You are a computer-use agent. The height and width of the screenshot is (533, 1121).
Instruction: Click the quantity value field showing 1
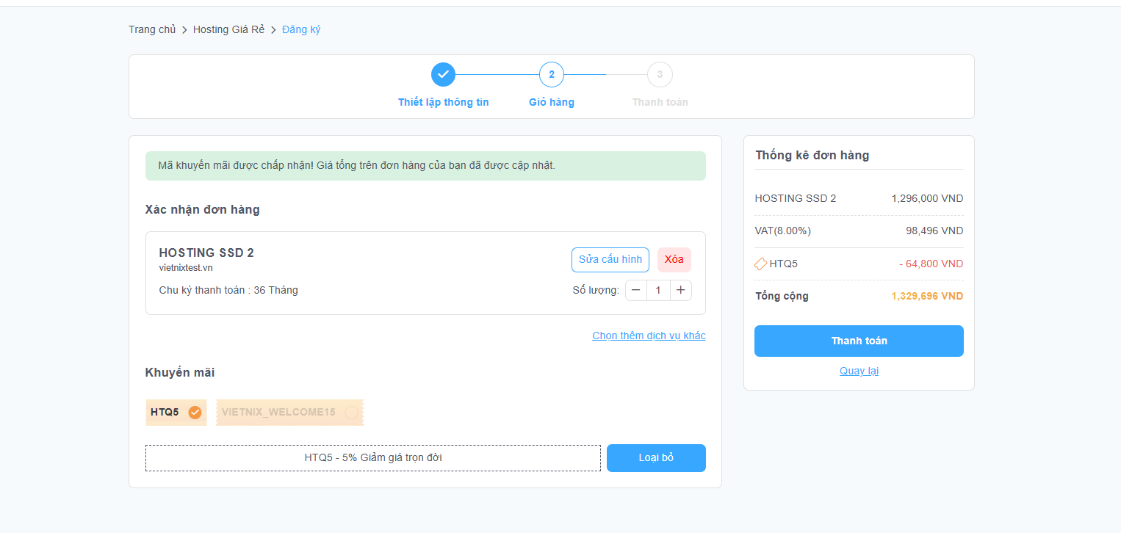658,289
